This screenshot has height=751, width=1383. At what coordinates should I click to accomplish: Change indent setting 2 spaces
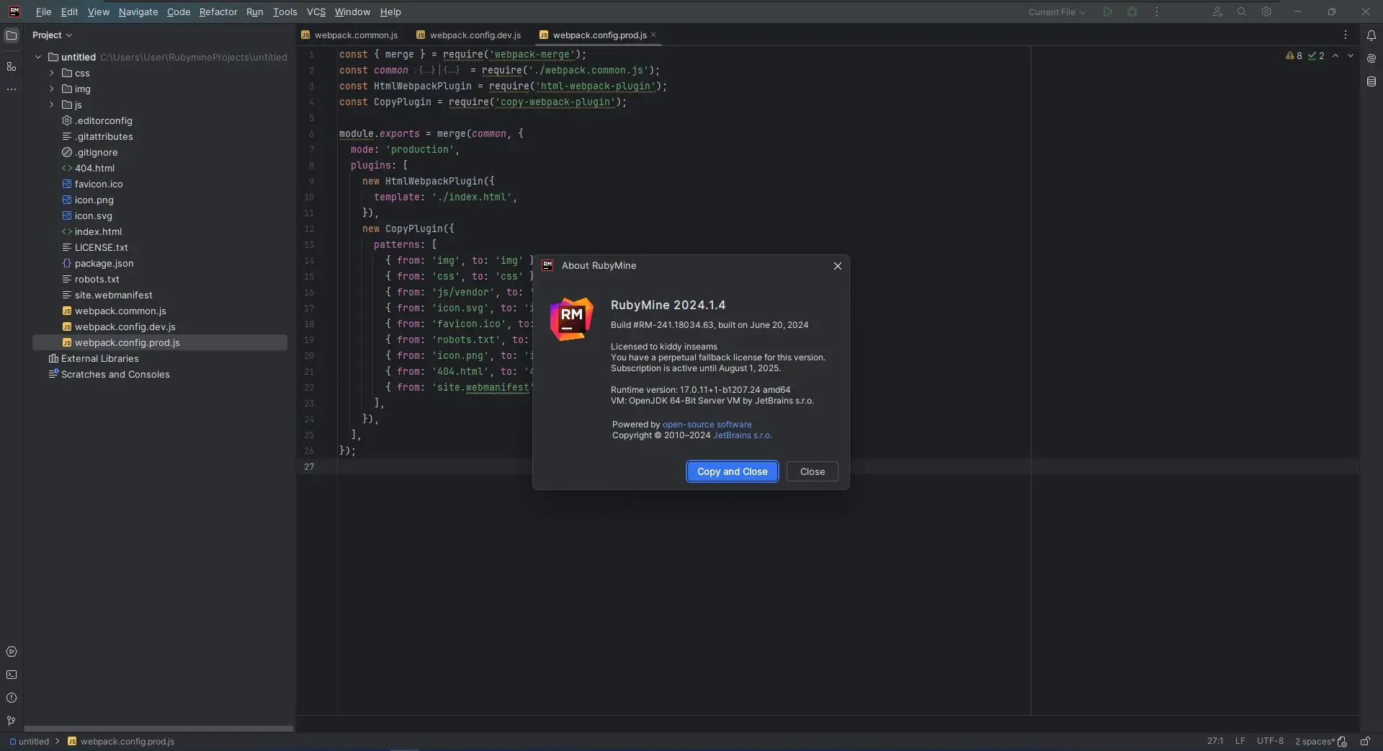(1314, 741)
